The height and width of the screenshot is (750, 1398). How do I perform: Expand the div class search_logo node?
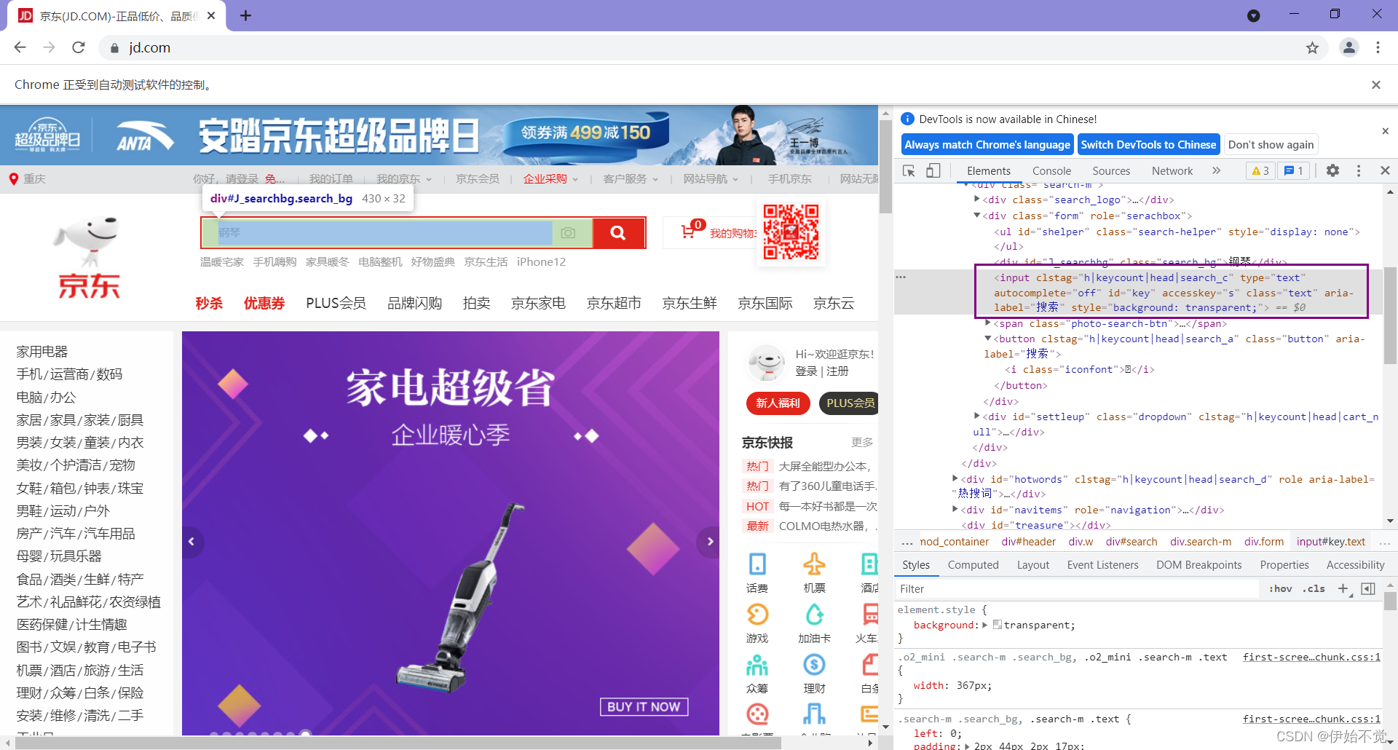coord(977,200)
